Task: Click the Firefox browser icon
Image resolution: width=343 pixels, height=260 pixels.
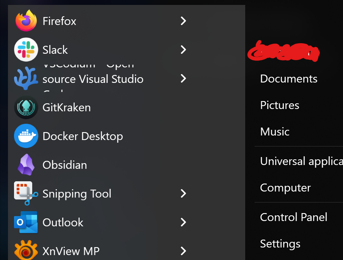Action: click(26, 21)
